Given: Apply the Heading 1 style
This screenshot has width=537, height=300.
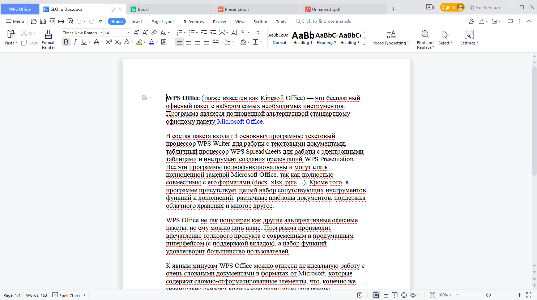Looking at the screenshot, I should coord(303,38).
